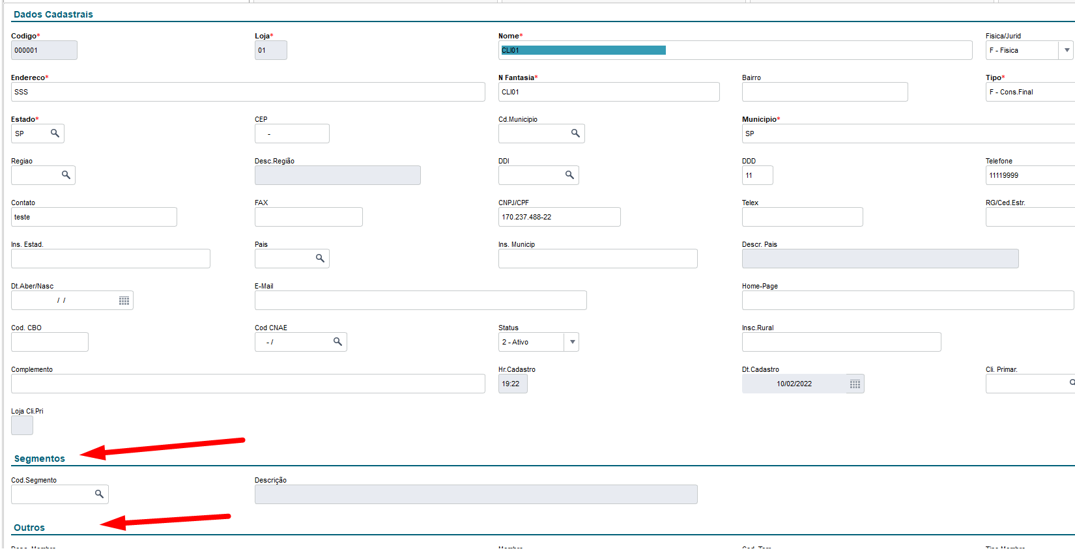Click the Dt.Cadastro date 10/02/2022
Screen dimensions: 1075x551
794,384
